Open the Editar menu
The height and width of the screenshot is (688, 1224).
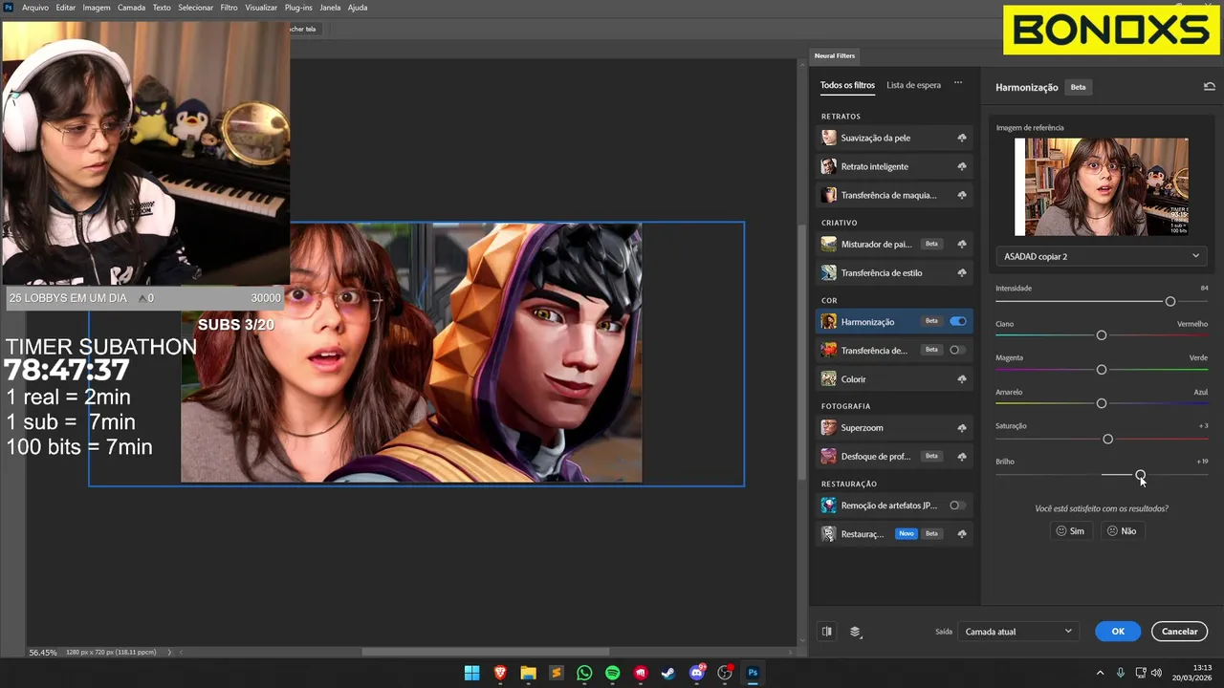coord(65,8)
